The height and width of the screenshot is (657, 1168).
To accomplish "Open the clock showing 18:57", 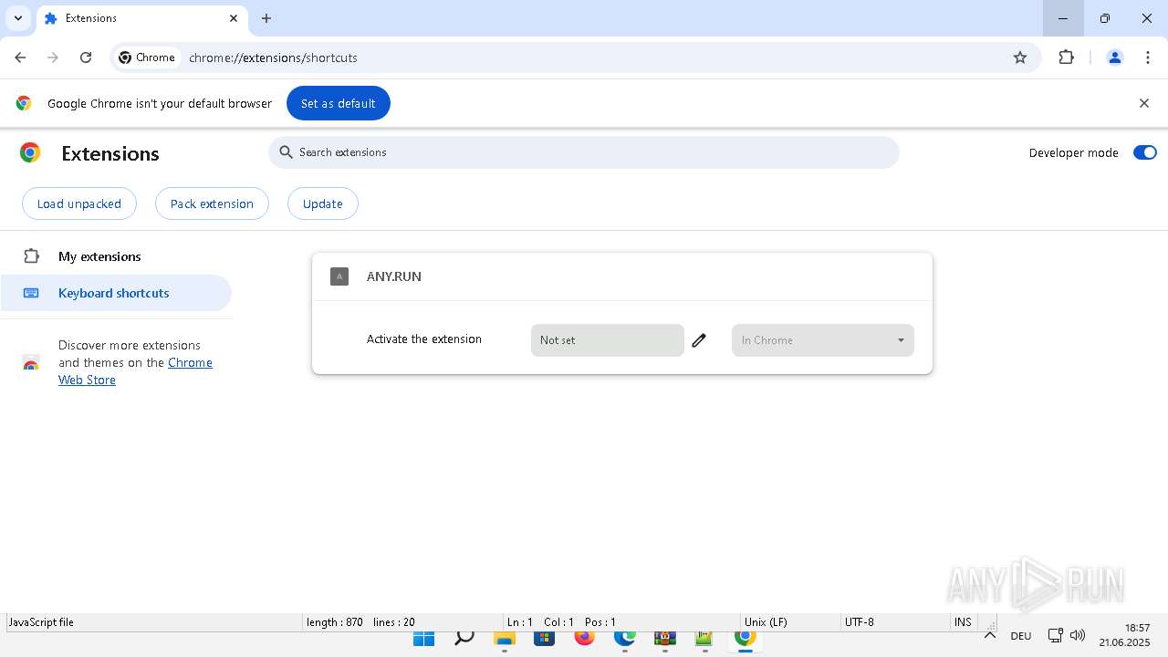I will [1124, 635].
